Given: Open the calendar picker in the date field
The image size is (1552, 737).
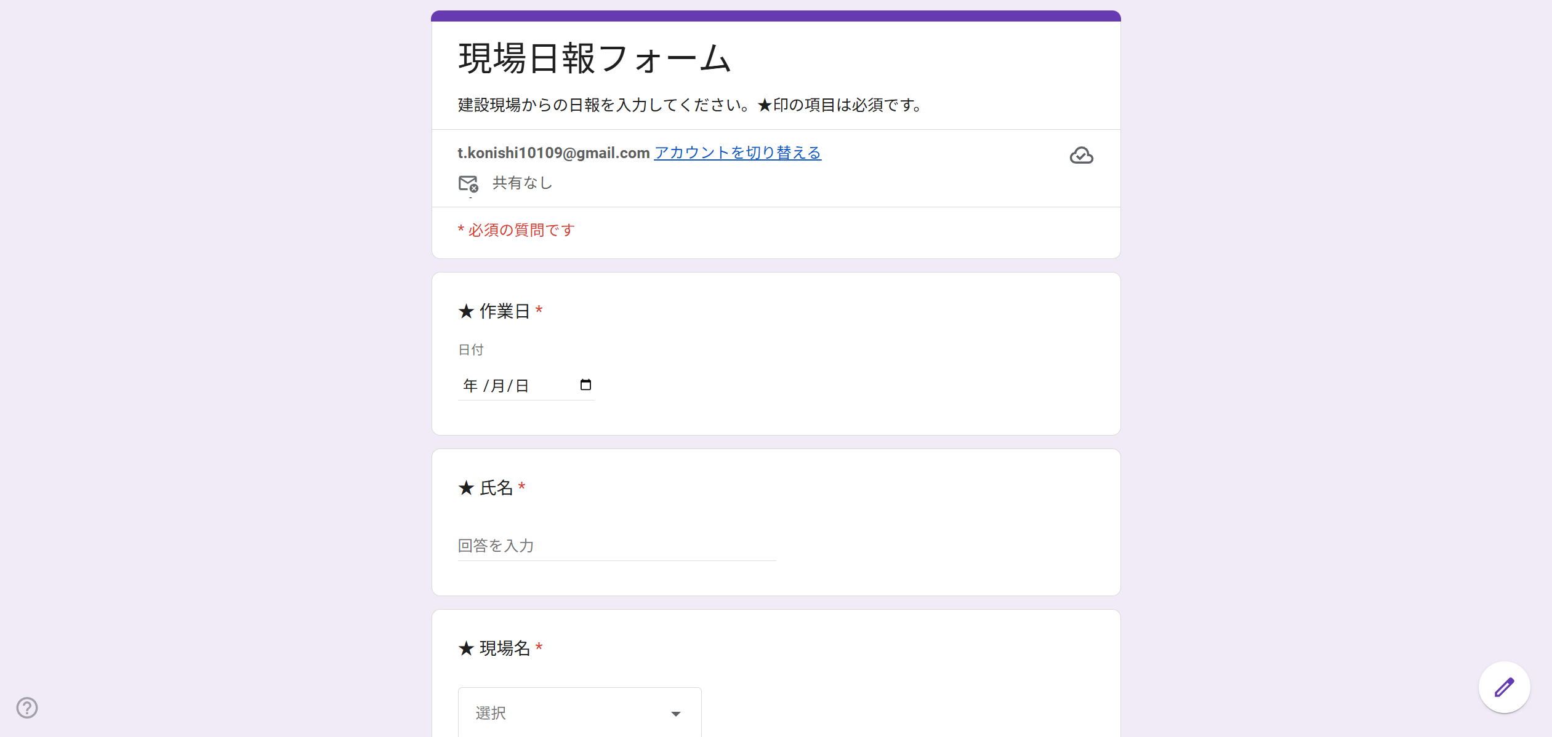Looking at the screenshot, I should coord(585,385).
